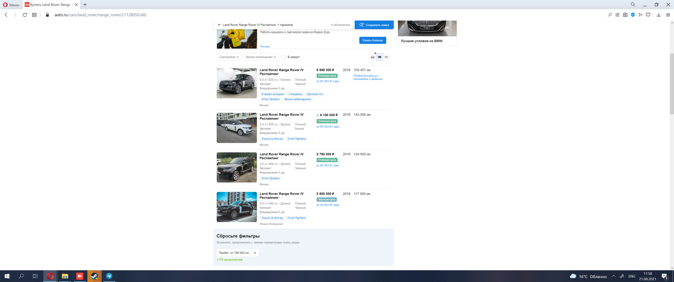This screenshot has width=674, height=282.
Task: Enable the "В кредит" checkbox
Action: click(x=284, y=57)
